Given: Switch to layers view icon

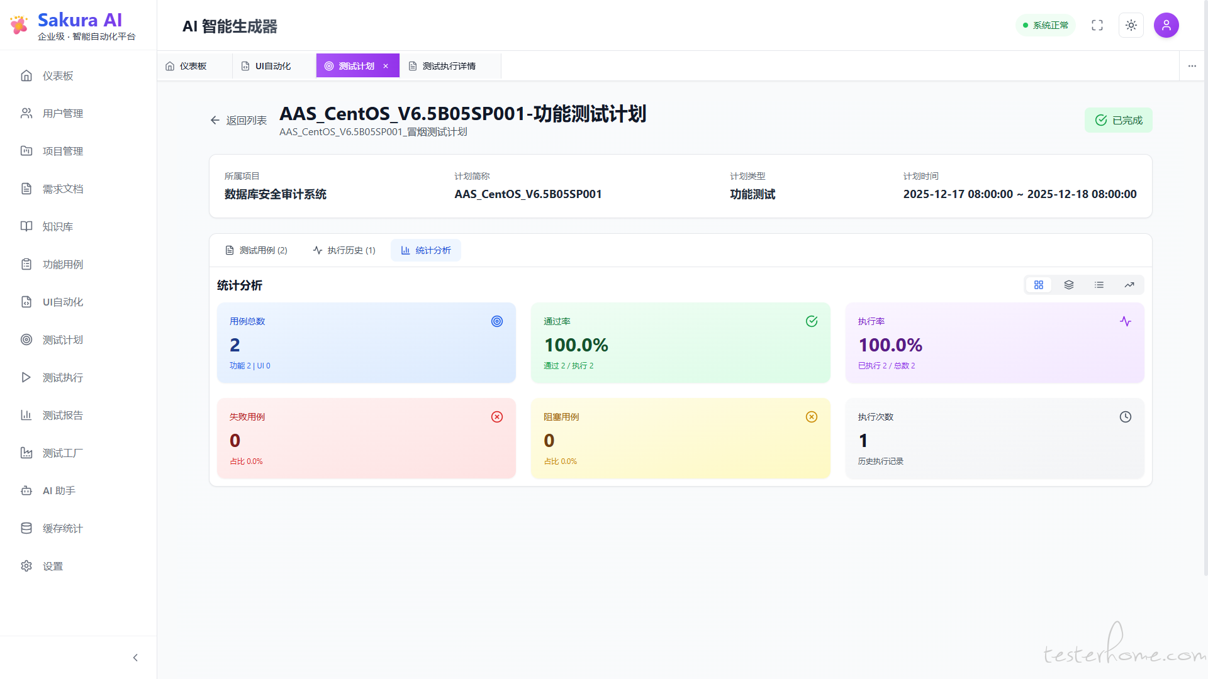Looking at the screenshot, I should coord(1069,285).
